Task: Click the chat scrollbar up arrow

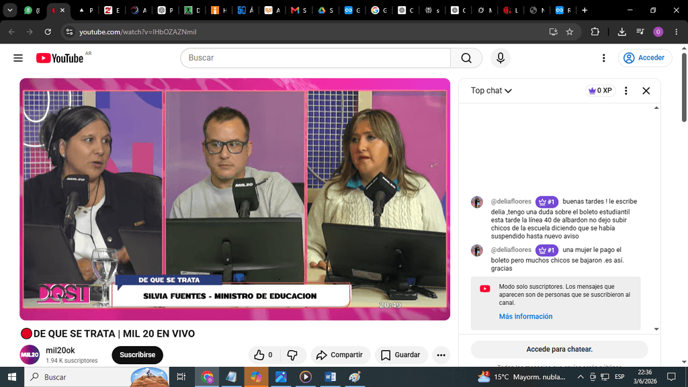Action: [x=656, y=108]
